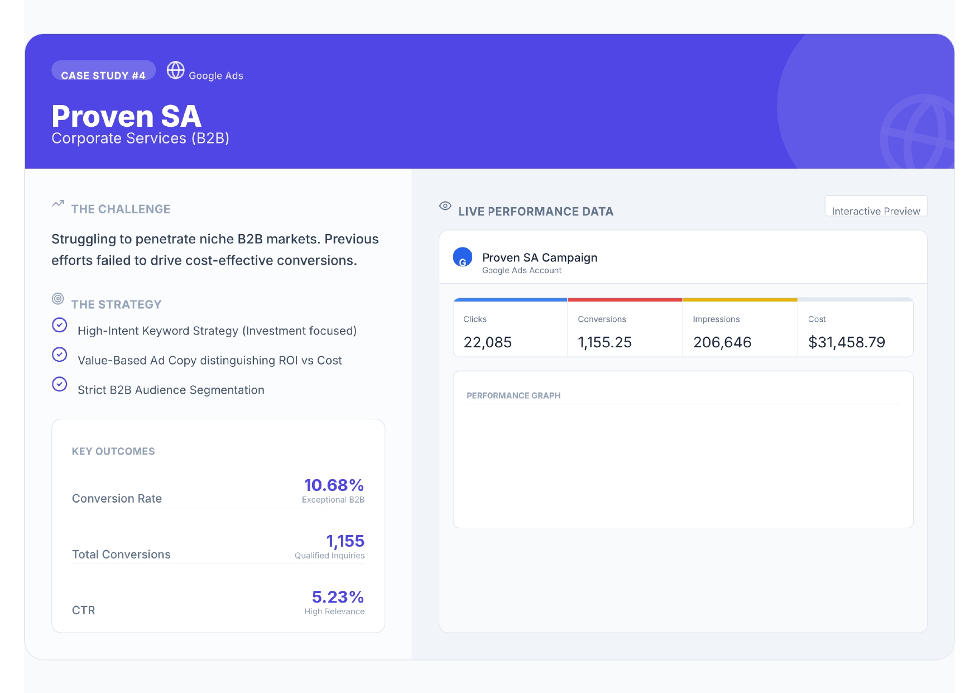Click the Proven SA heading

tap(127, 116)
